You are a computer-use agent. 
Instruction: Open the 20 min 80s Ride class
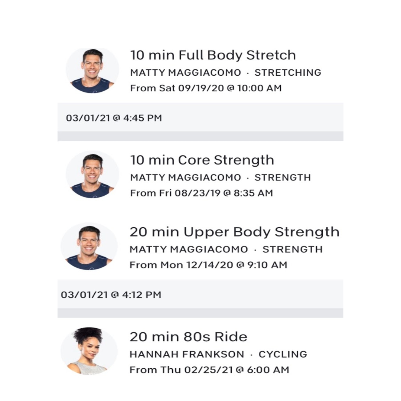coord(189,337)
